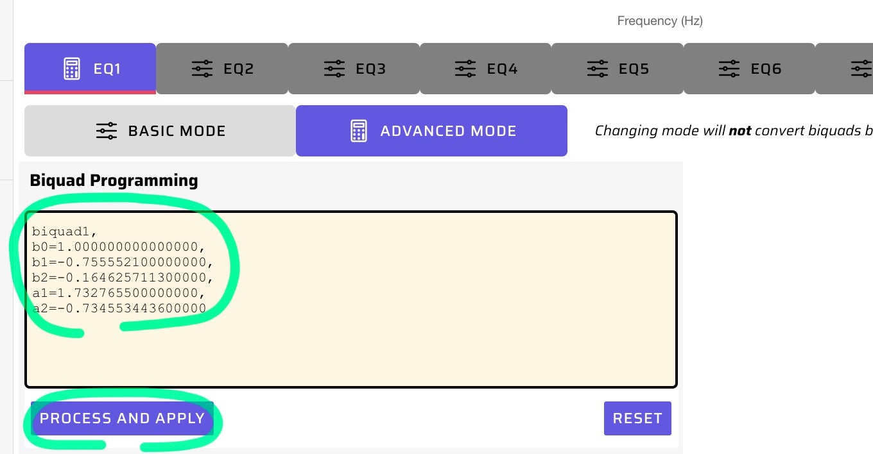Switch to BASIC MODE text

[x=177, y=131]
